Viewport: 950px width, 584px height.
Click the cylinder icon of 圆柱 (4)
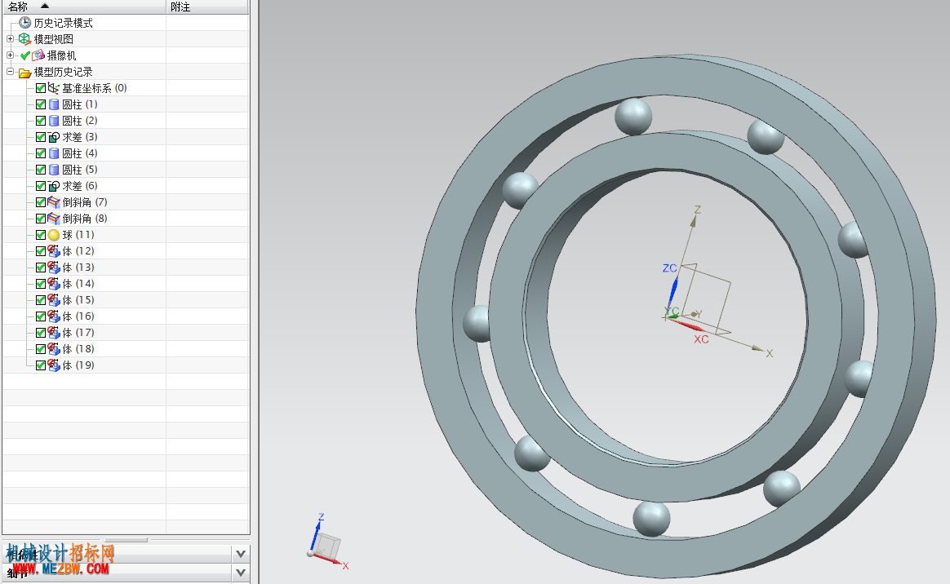54,153
